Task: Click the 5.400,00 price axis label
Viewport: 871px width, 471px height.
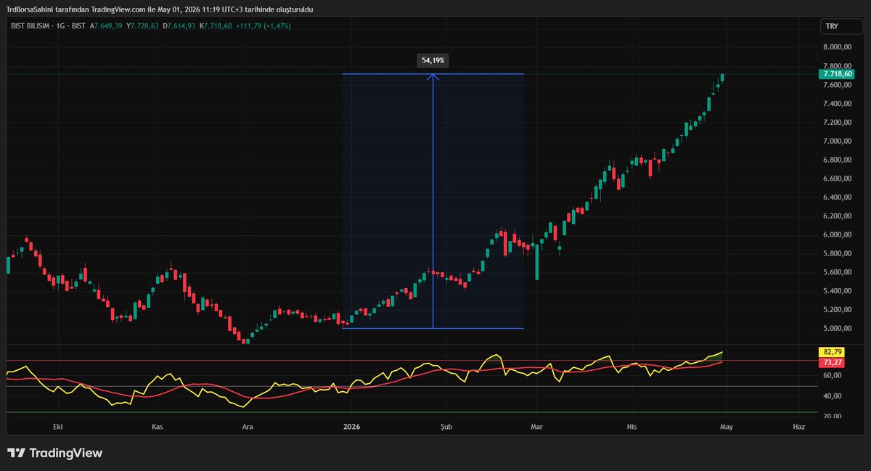Action: click(x=838, y=291)
